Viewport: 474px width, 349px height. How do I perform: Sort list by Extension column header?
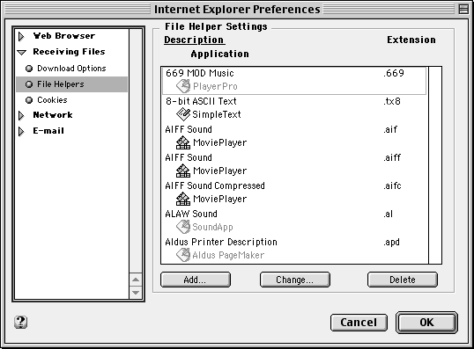[x=411, y=40]
